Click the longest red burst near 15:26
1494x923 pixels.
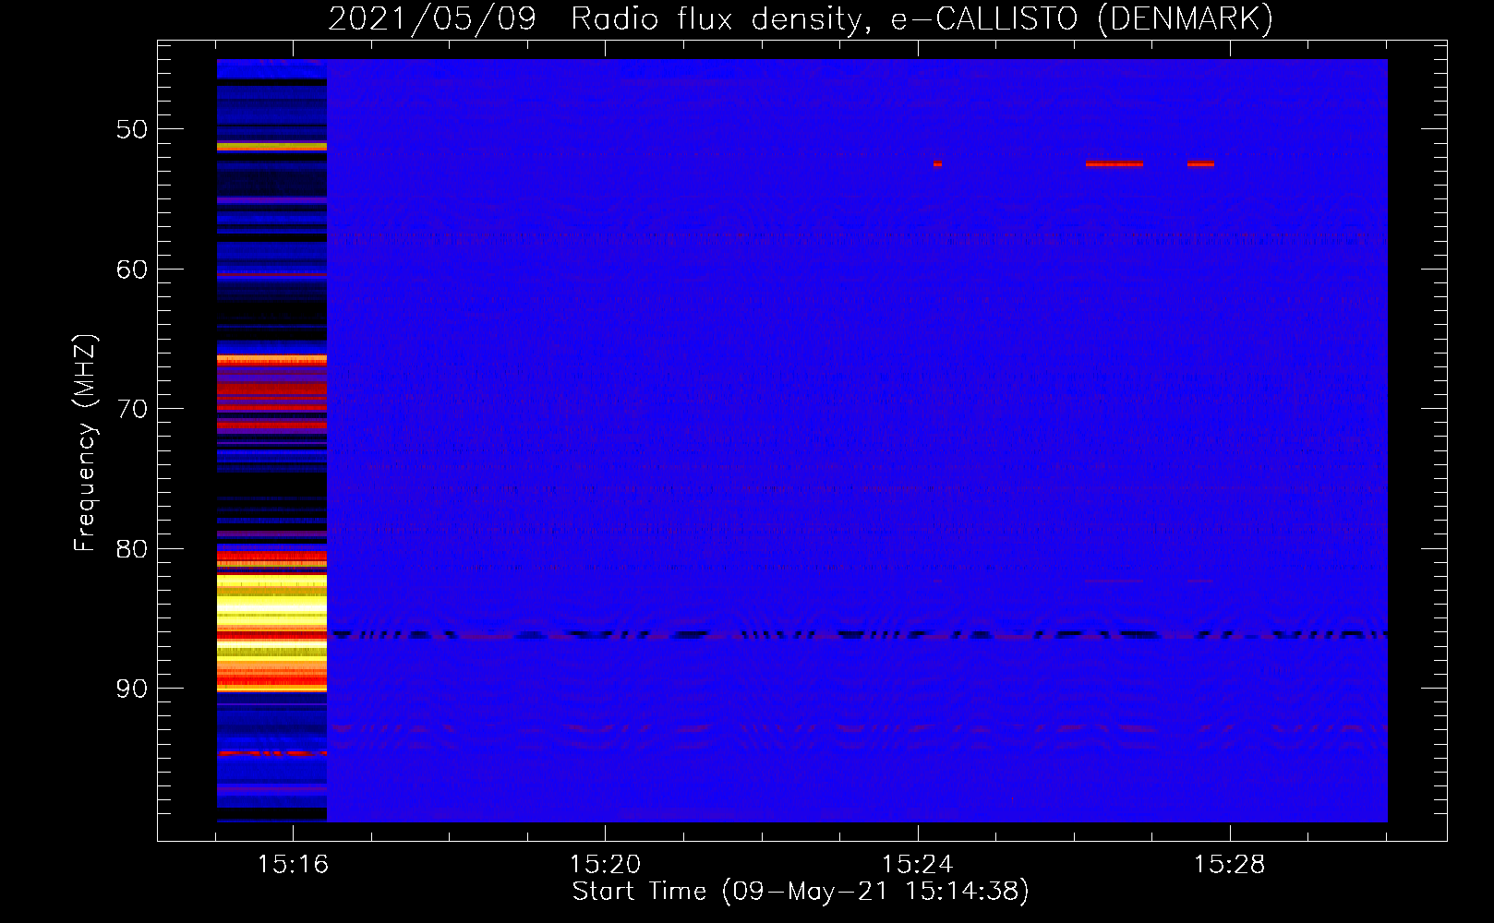(1114, 164)
